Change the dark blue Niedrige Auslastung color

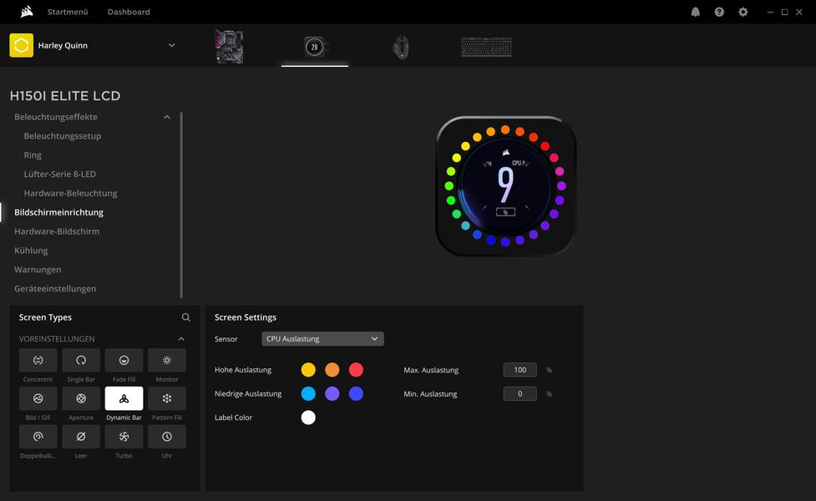pyautogui.click(x=356, y=394)
